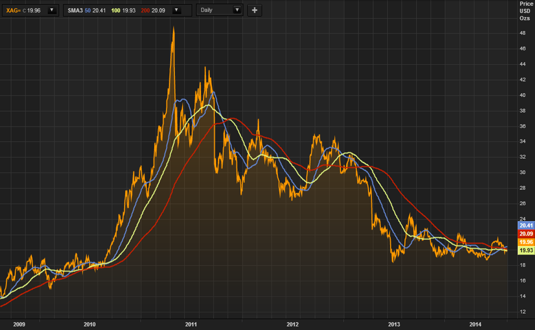This screenshot has width=535, height=330.
Task: Click the SMA3 indicator label
Action: tap(75, 11)
